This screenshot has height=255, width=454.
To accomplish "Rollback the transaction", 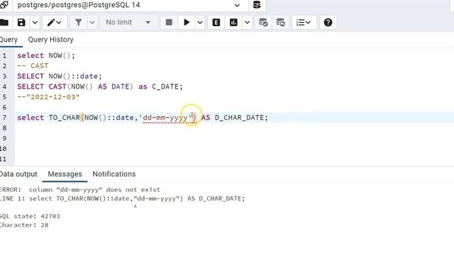I will (x=280, y=23).
